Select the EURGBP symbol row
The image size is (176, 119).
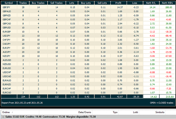88,32
